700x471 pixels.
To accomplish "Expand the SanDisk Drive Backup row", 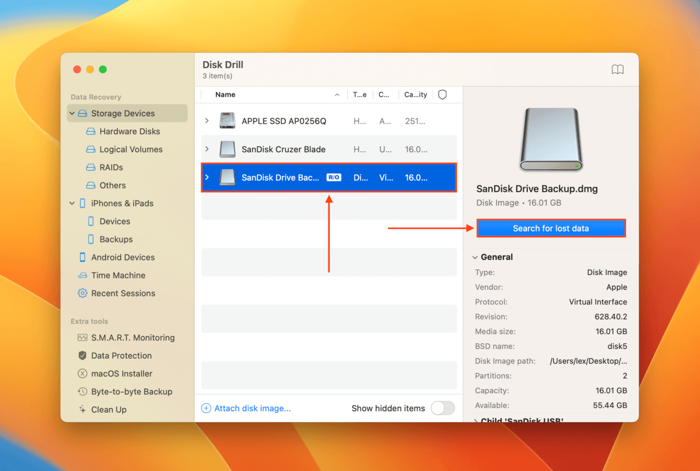I will coord(206,178).
